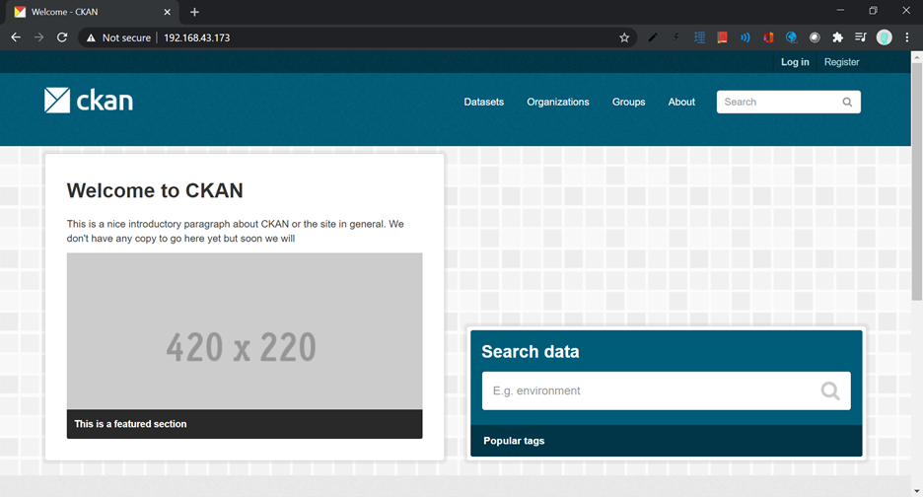Open the Chrome three-dot menu
Viewport: 923px width, 497px height.
coord(907,37)
